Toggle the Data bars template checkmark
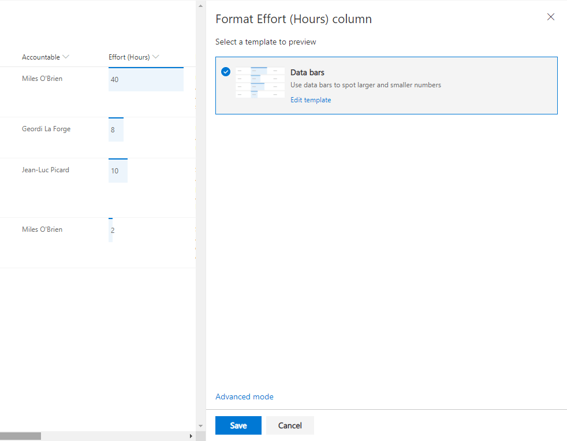The image size is (567, 441). [x=226, y=72]
